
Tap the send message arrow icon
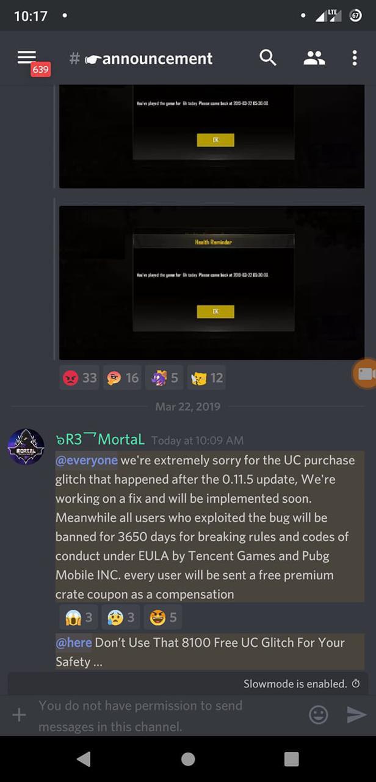(x=356, y=715)
